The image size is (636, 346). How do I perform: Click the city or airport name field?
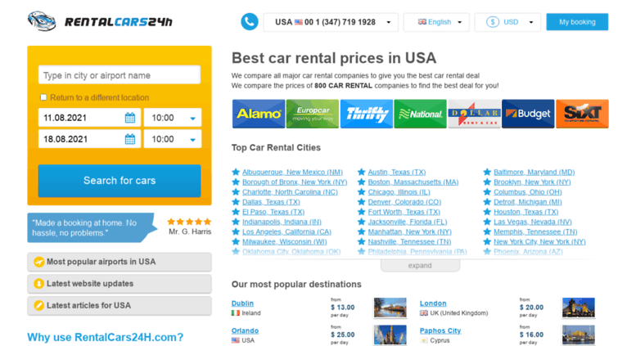tap(120, 75)
